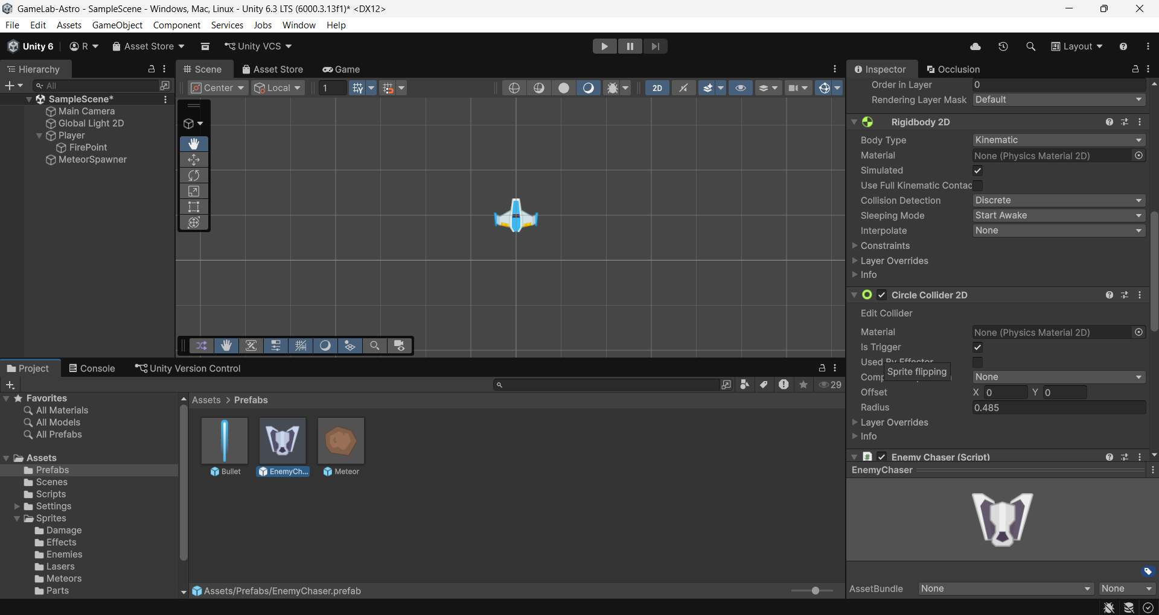Image resolution: width=1159 pixels, height=615 pixels.
Task: Select the Move tool
Action: pos(194,160)
